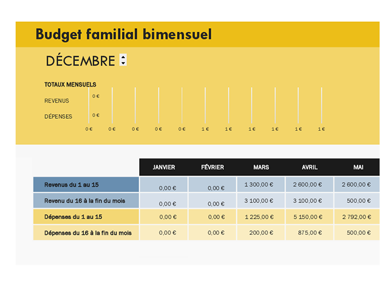Click Mai's 500,00 € cell in Dépenses du 16 row
The width and height of the screenshot is (390, 300).
pos(357,232)
